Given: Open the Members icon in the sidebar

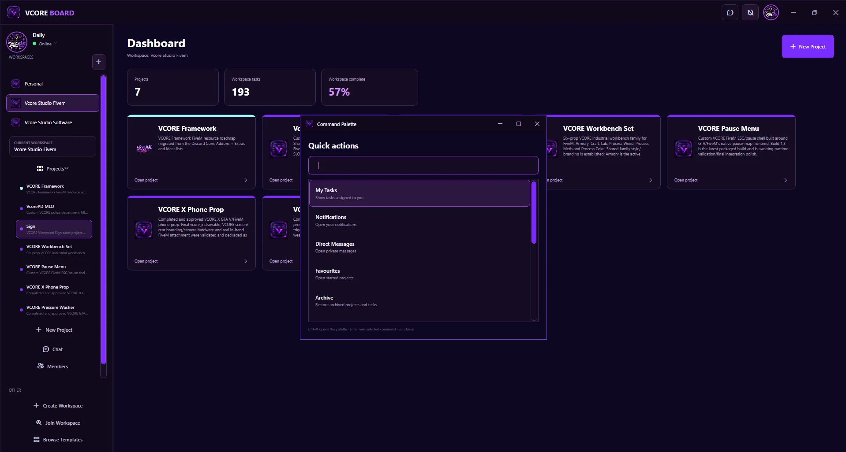Looking at the screenshot, I should click(x=41, y=366).
